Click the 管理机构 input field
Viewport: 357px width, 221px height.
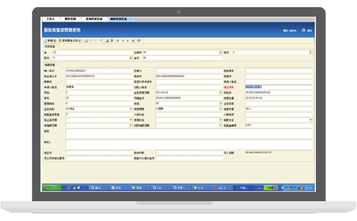coord(99,104)
